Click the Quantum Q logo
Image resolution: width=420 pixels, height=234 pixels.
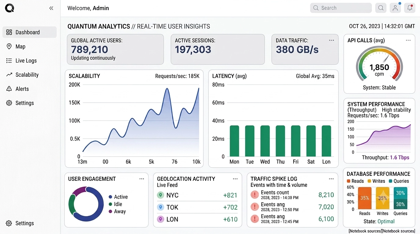(x=9, y=8)
